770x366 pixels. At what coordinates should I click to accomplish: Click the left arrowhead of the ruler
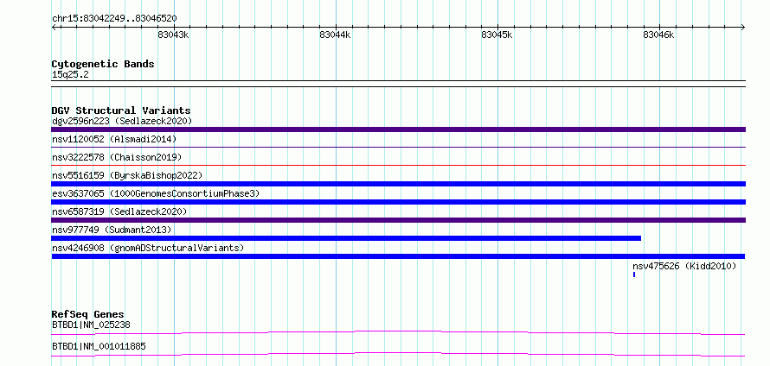tap(54, 27)
